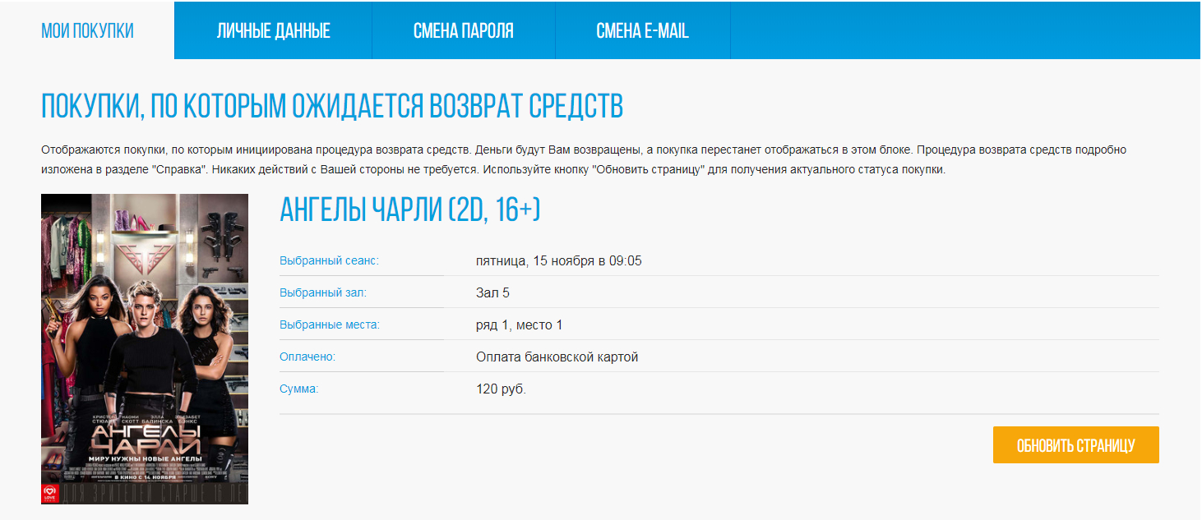The height and width of the screenshot is (520, 1202).
Task: Click the session date пятница, 15 ноября в 09:05
Action: [559, 261]
